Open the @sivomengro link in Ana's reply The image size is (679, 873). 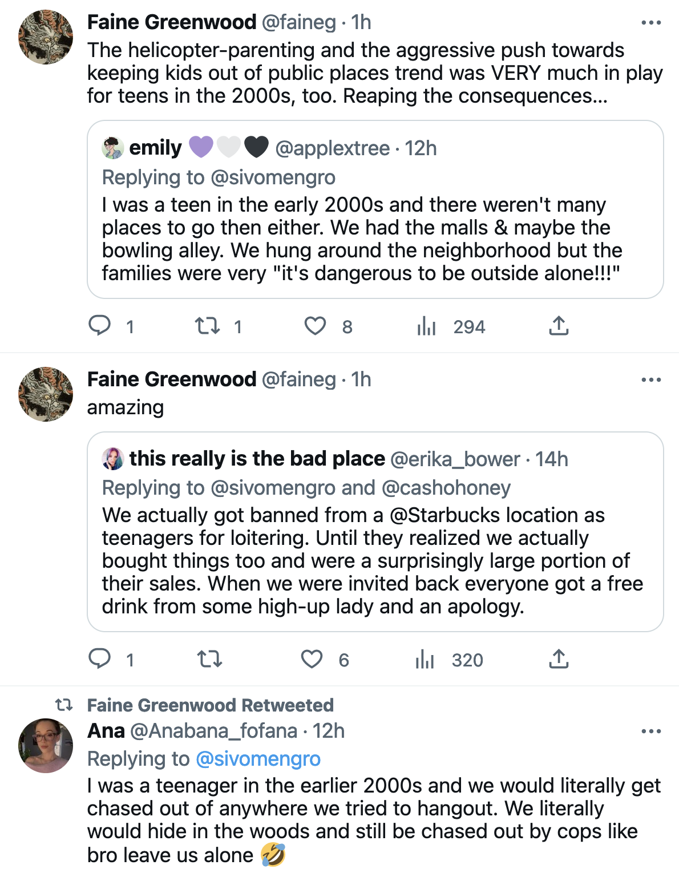click(x=258, y=759)
